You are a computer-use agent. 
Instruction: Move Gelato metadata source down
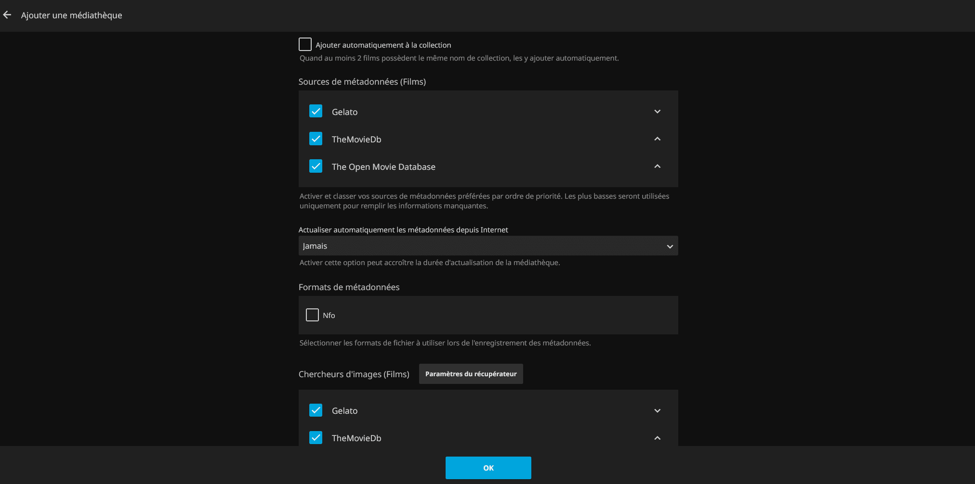(657, 112)
